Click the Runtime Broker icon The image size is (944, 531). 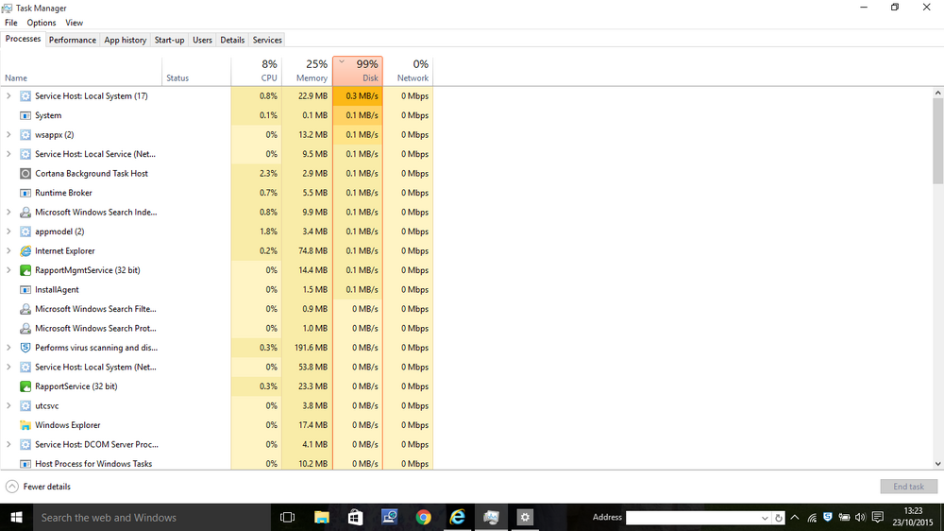(25, 193)
